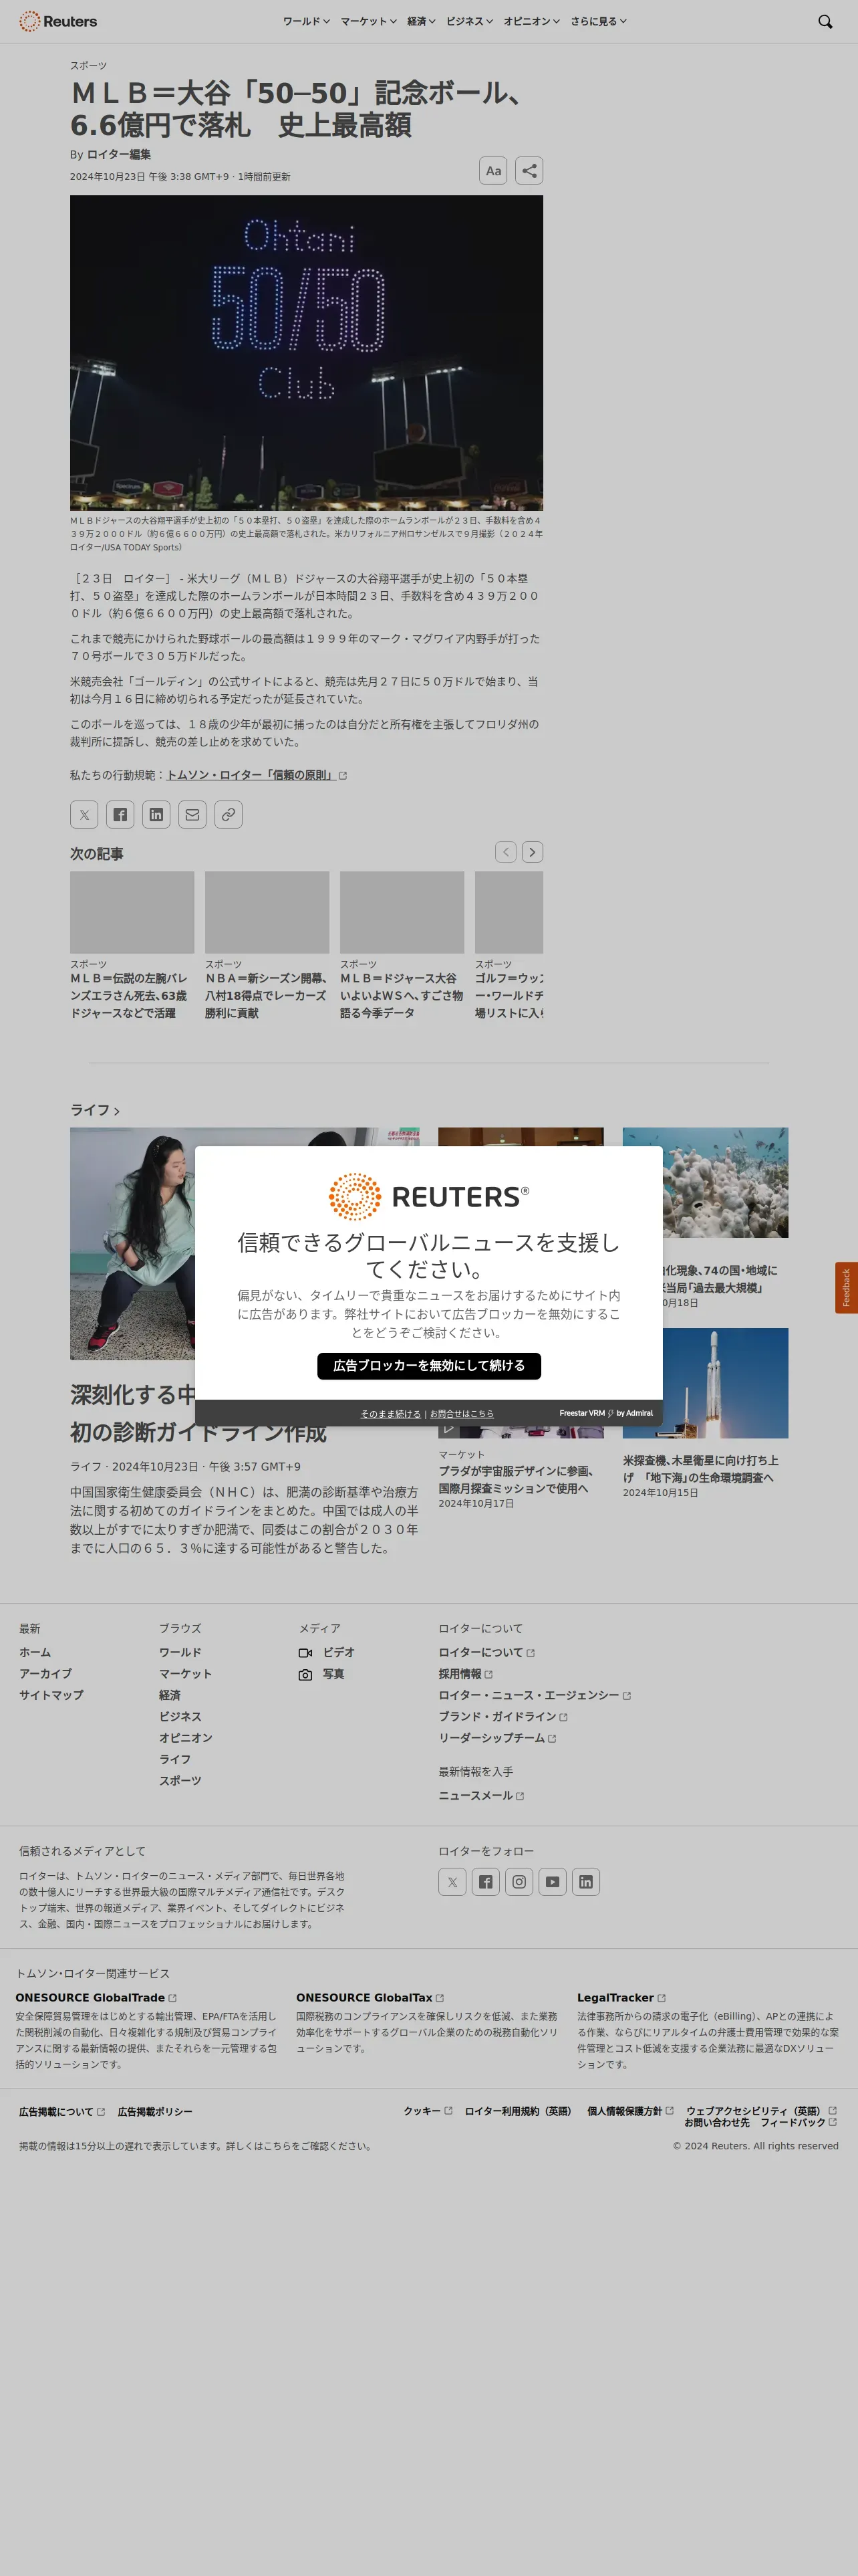Open the search magnifier icon
Screen dimensions: 858x2576
point(825,21)
